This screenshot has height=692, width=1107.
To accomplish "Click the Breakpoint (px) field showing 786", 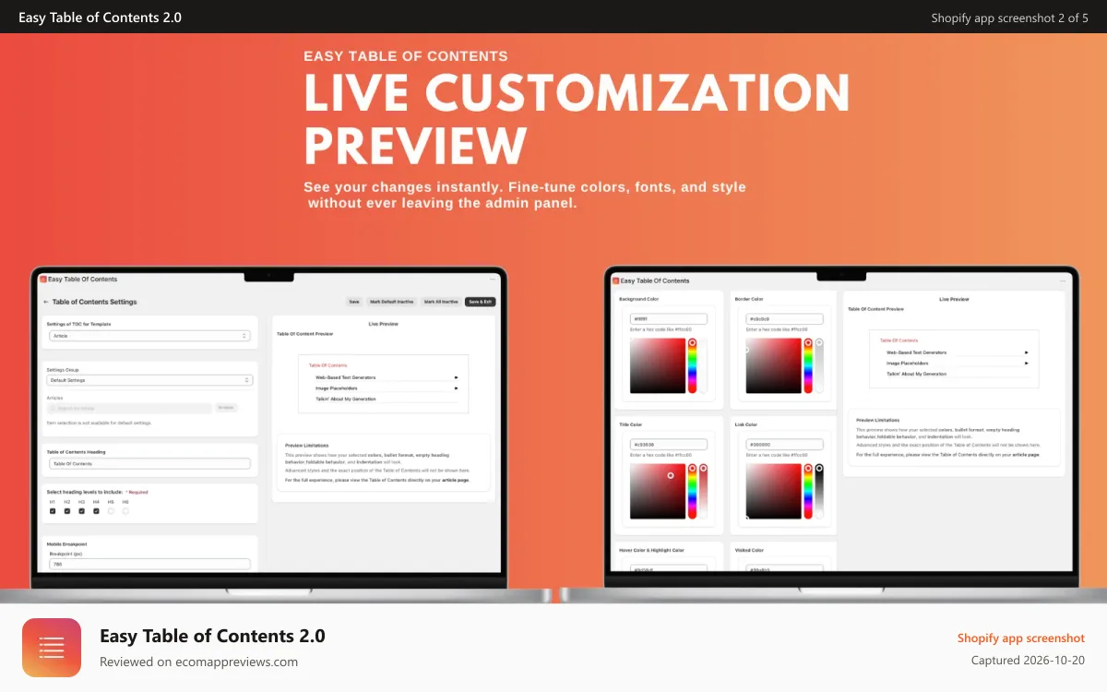I will click(x=149, y=564).
